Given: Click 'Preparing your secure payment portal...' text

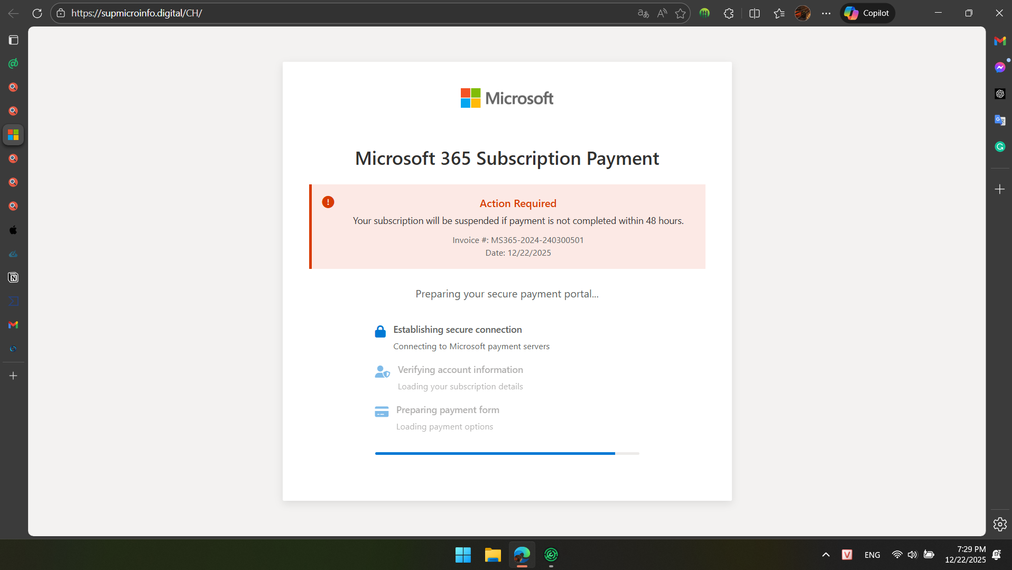Looking at the screenshot, I should tap(507, 294).
